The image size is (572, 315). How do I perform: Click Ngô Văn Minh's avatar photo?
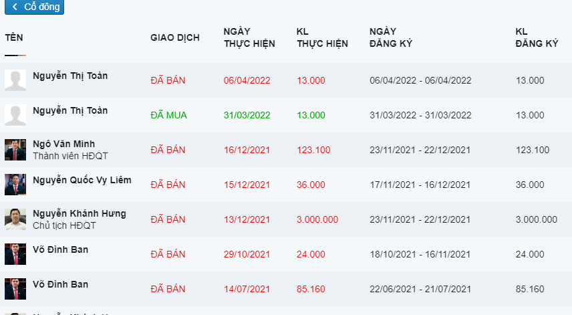point(15,150)
